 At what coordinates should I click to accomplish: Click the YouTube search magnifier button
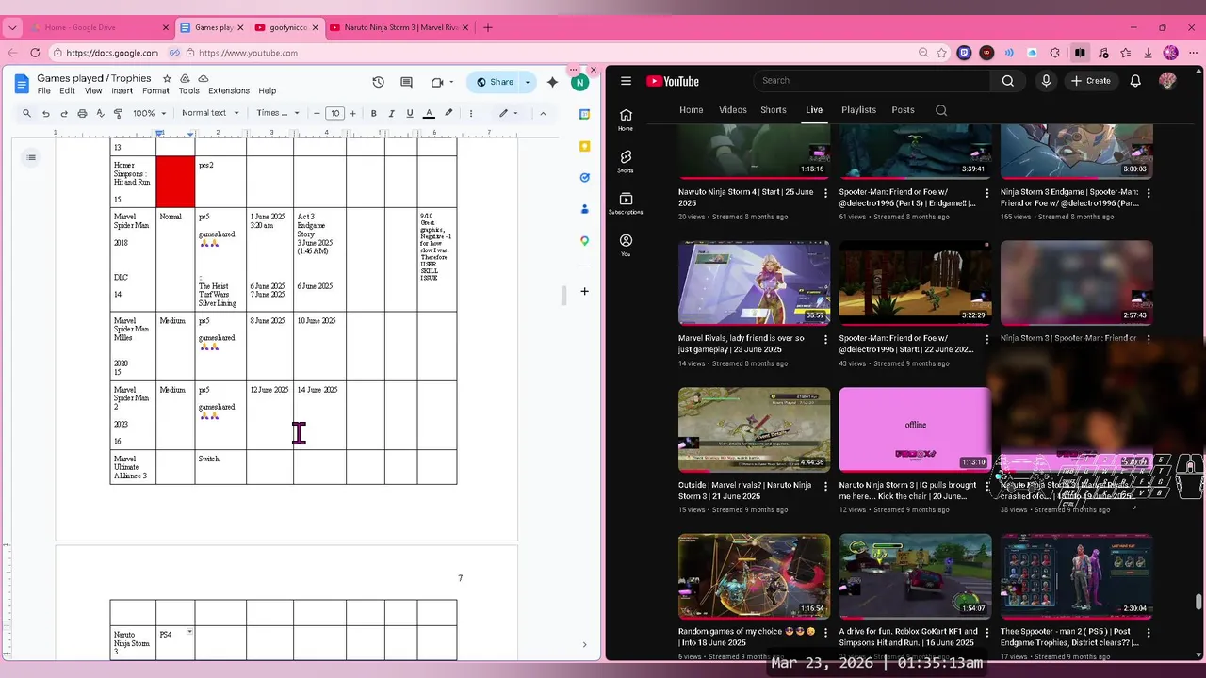[x=1008, y=81]
